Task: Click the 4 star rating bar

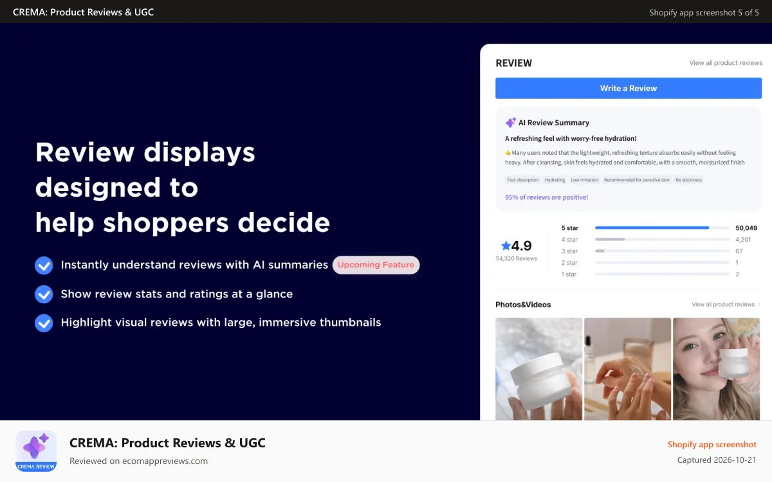Action: (662, 240)
